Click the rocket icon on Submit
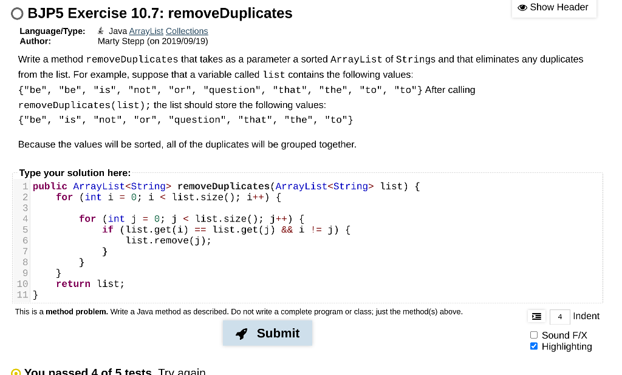 click(242, 333)
